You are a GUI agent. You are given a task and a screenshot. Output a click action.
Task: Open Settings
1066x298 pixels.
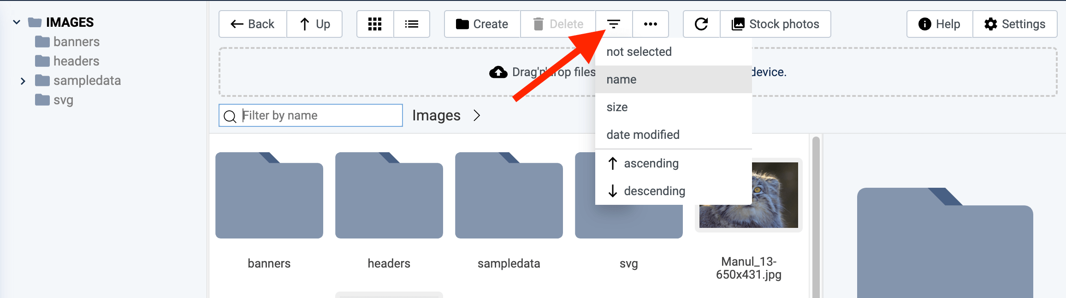tap(1015, 24)
